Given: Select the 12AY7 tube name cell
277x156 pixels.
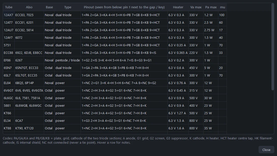Looking at the screenshot, I should coord(9,37).
